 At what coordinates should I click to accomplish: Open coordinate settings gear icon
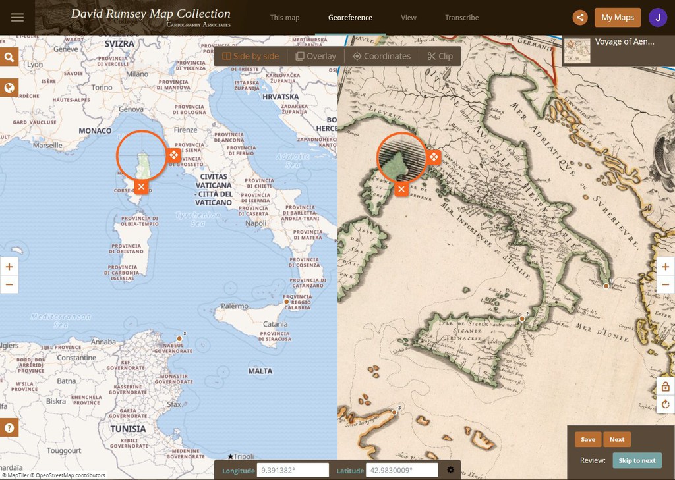tap(450, 470)
